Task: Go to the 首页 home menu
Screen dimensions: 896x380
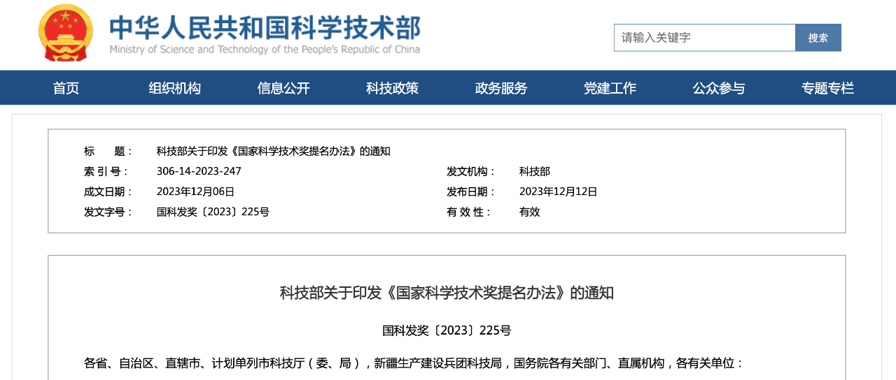Action: pos(66,88)
